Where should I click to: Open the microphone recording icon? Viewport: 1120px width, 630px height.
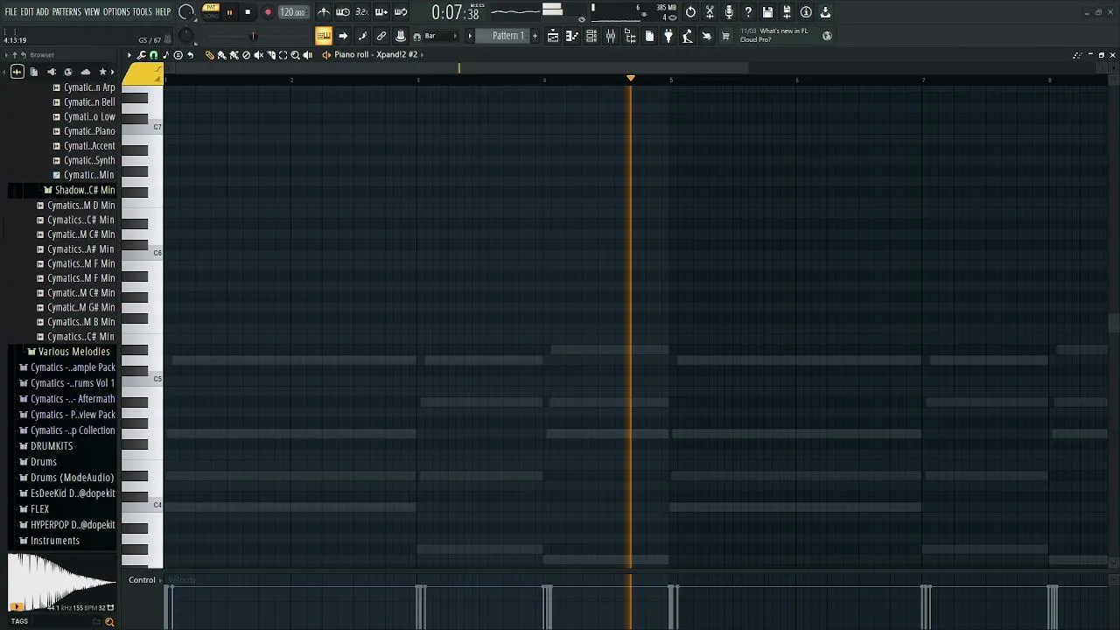click(x=729, y=12)
